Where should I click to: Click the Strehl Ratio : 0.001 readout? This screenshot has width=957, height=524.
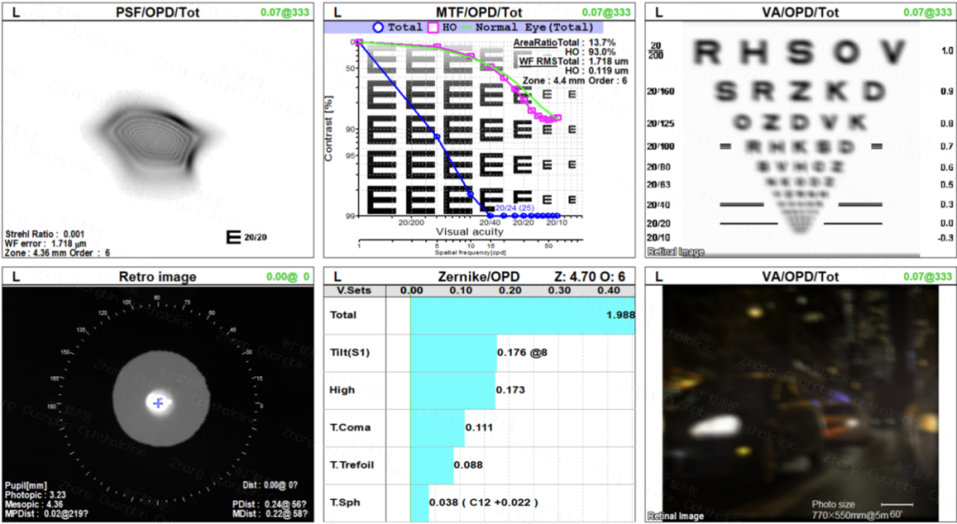click(45, 235)
